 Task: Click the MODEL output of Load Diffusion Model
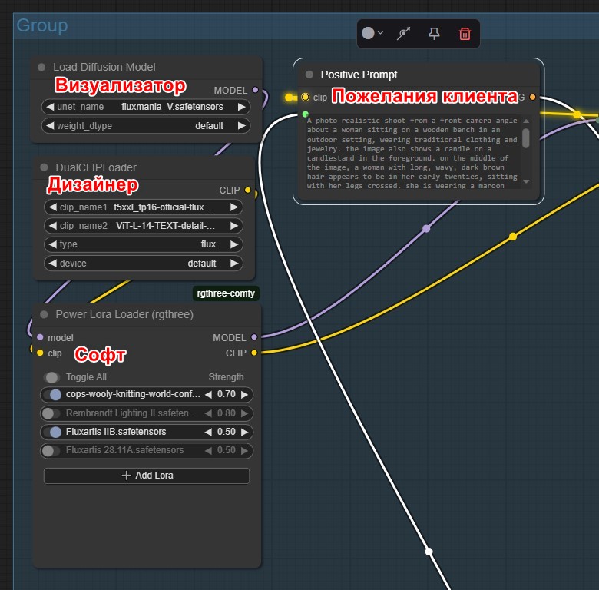pos(255,90)
